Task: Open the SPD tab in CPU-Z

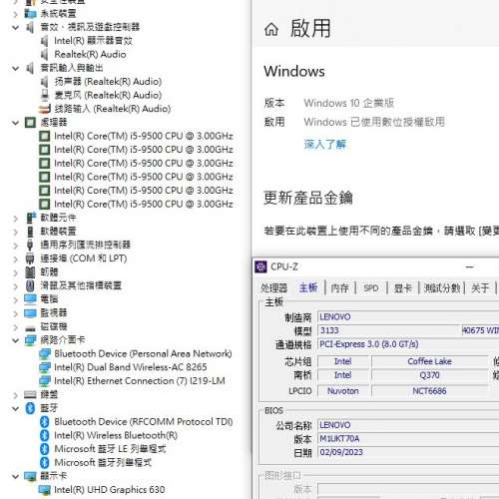Action: coord(371,288)
